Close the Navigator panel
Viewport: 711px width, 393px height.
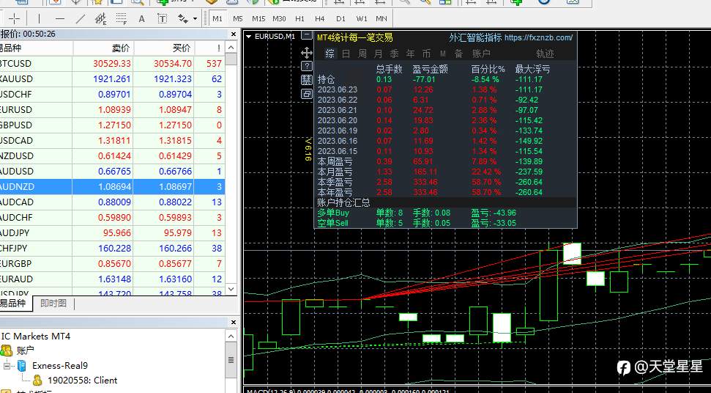tap(234, 322)
